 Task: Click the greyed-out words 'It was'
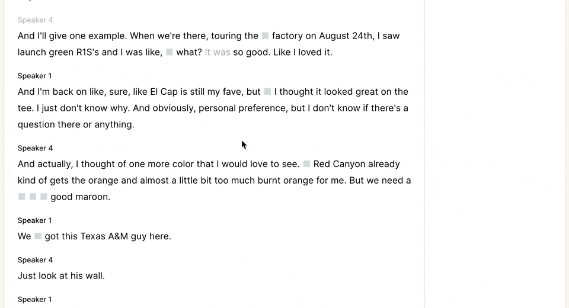(218, 52)
